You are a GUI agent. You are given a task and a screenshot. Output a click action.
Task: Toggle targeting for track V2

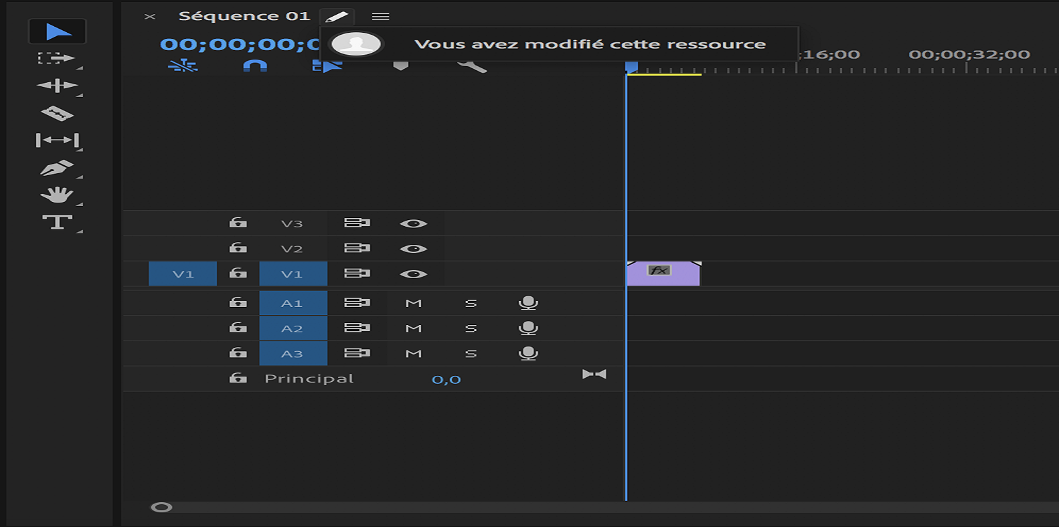click(293, 249)
